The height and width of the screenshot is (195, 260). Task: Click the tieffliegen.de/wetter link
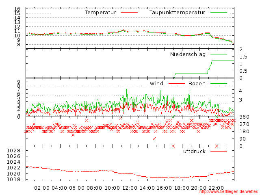[229, 192]
